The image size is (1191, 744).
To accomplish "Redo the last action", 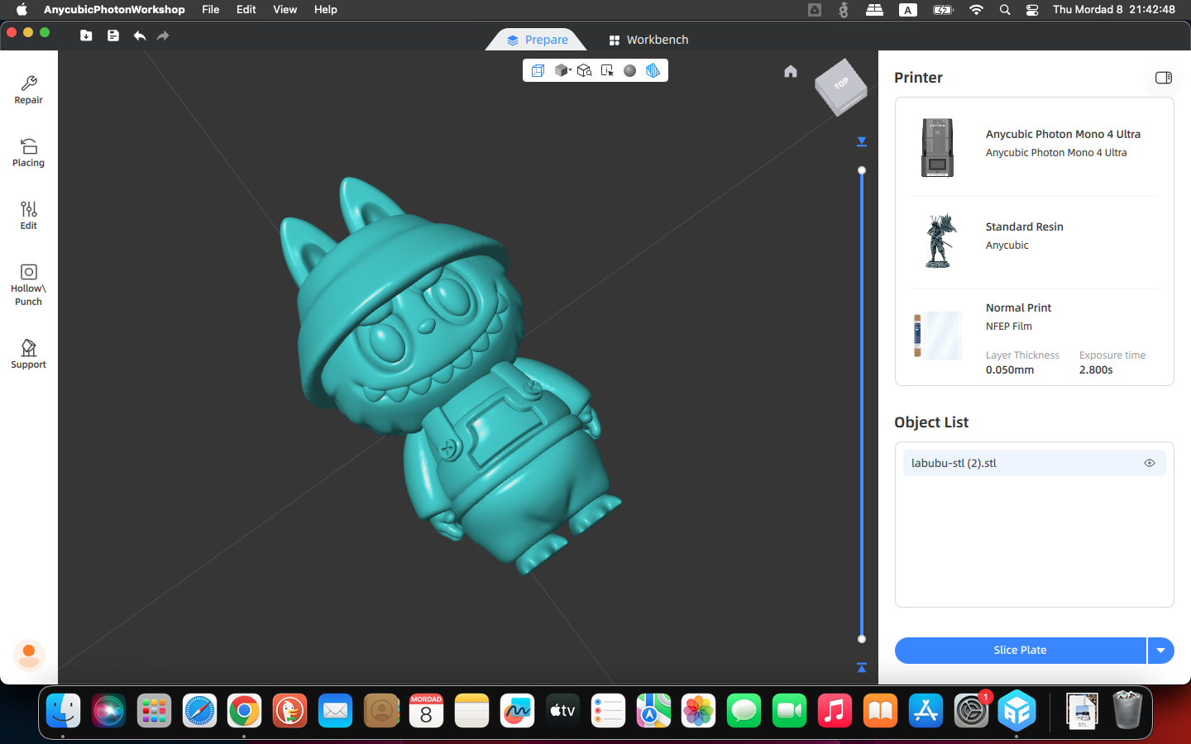I will [x=163, y=36].
